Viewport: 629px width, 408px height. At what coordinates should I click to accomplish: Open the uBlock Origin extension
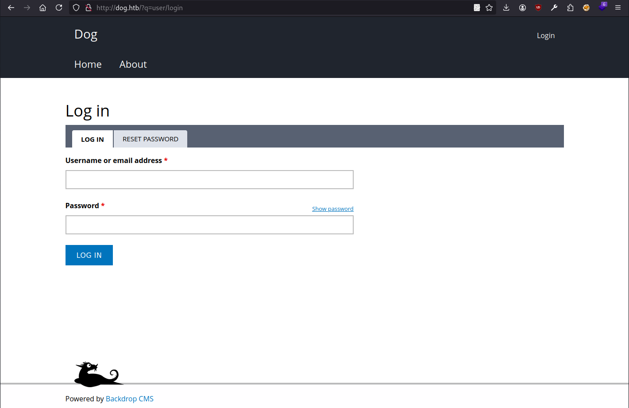[538, 8]
